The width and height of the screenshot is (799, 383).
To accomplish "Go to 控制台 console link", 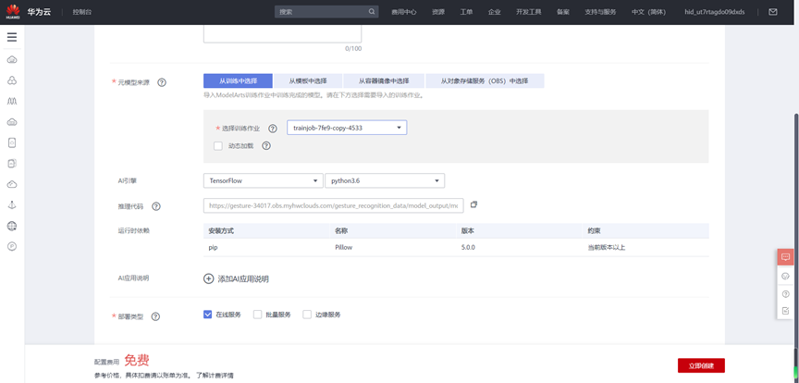I will coord(82,12).
